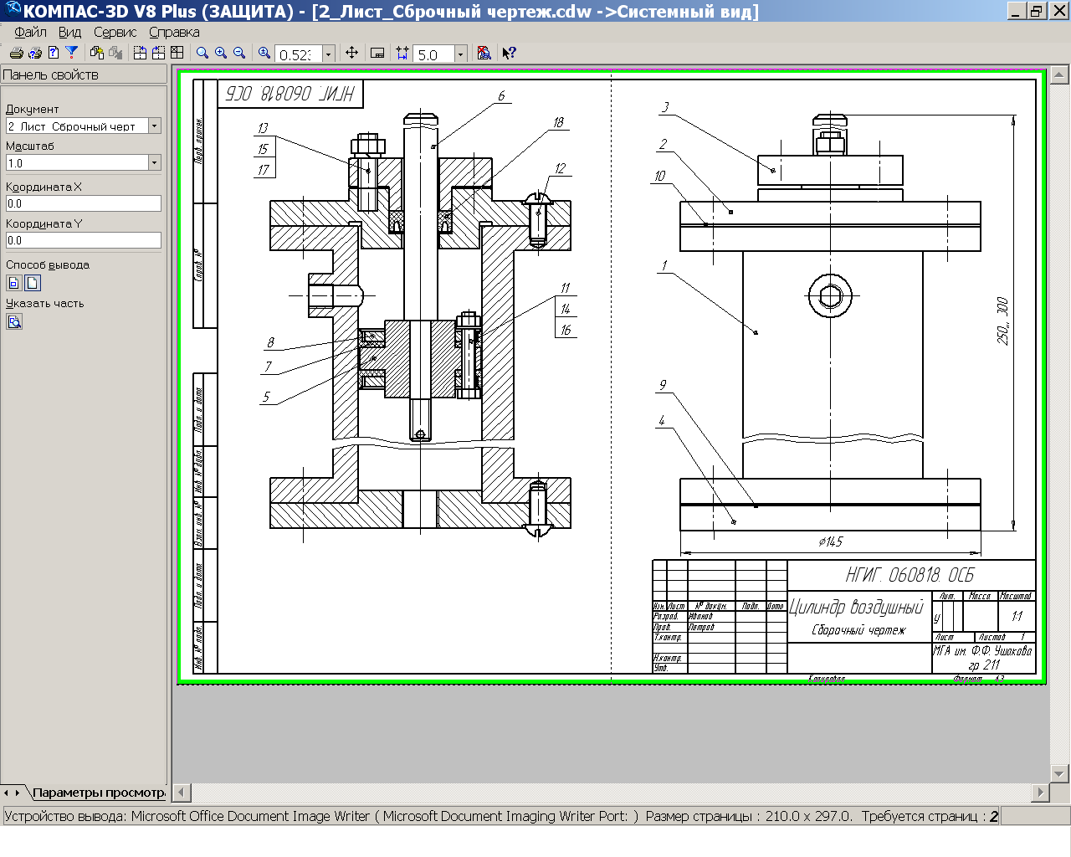Select the second Способ вывода page icon

click(x=33, y=283)
